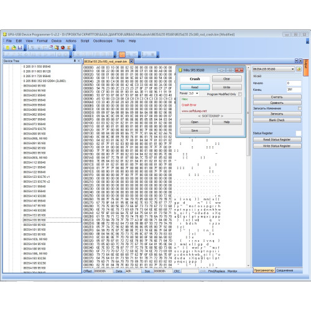The width and height of the screenshot is (311, 311).
Task: Pin the Device Tree panel
Action: click(75, 61)
